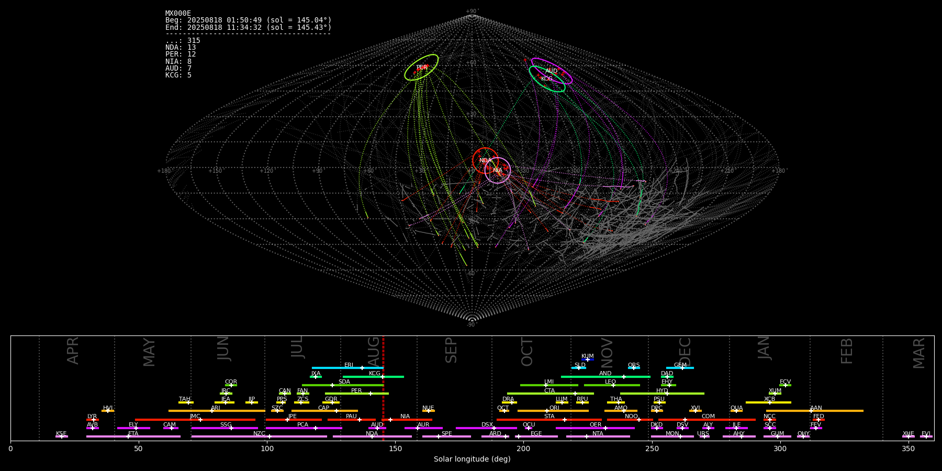The height and width of the screenshot is (471, 942).
Task: Click the +150° longitude label on map
Action: pos(215,171)
